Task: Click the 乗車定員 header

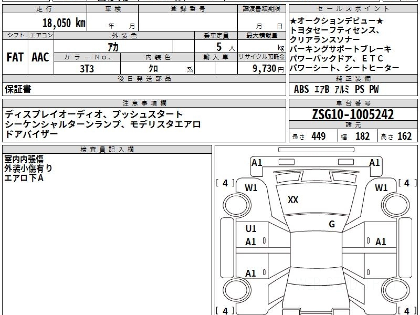Action: tap(216, 35)
